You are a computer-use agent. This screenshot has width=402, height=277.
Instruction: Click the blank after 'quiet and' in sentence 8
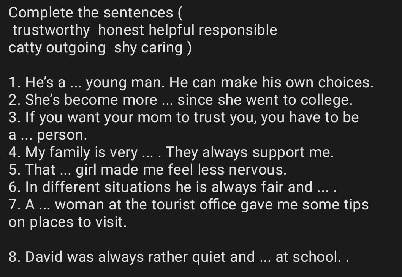(x=265, y=258)
